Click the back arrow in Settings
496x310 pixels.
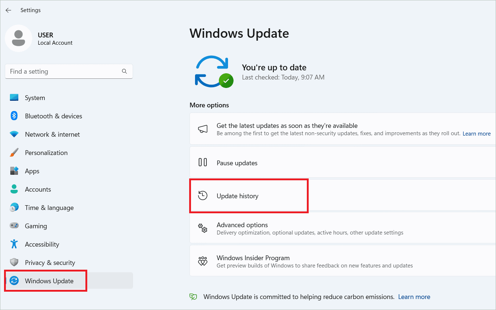(x=8, y=10)
